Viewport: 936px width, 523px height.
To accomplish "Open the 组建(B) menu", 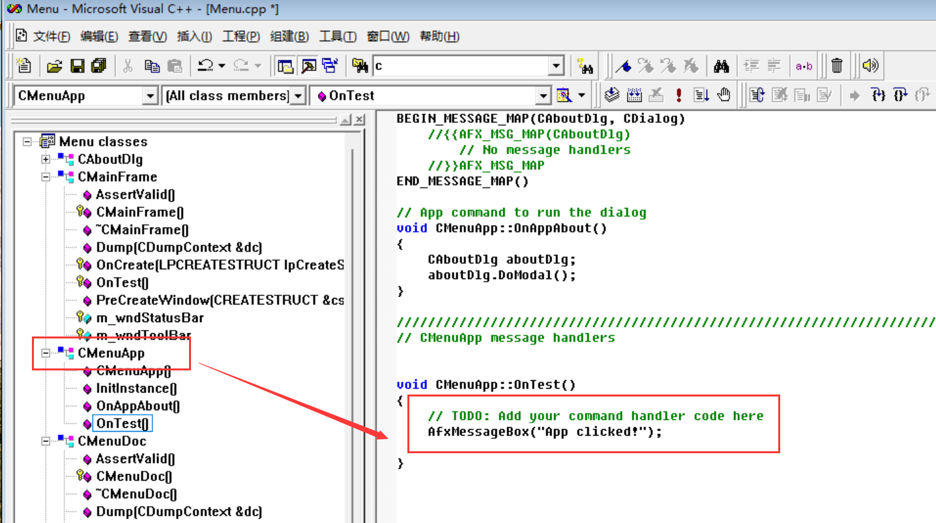I will (x=289, y=37).
